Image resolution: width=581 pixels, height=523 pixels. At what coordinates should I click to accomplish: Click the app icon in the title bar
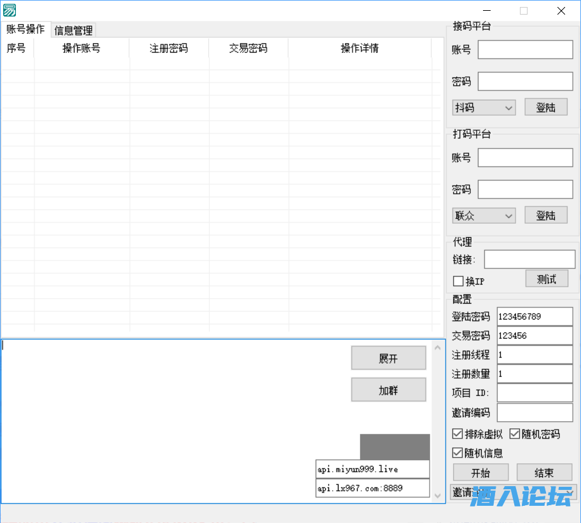pos(10,10)
